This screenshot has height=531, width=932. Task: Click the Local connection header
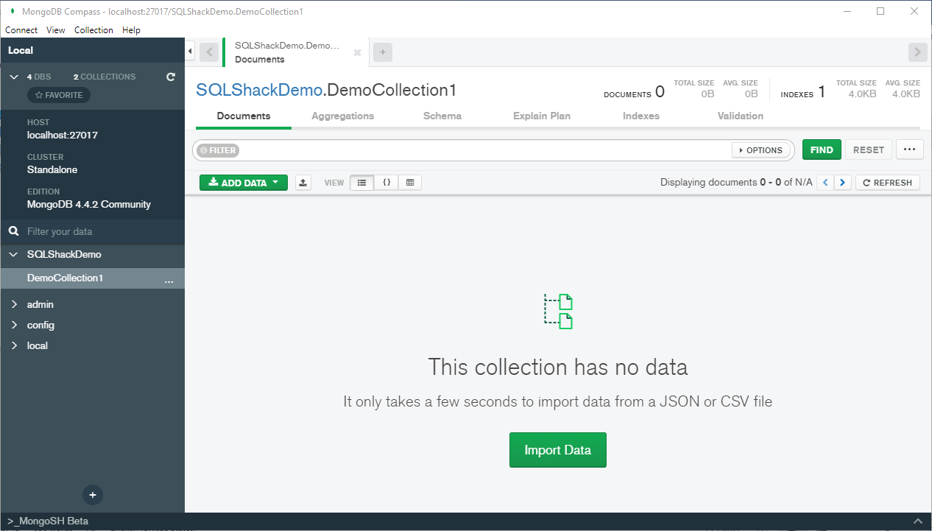92,50
